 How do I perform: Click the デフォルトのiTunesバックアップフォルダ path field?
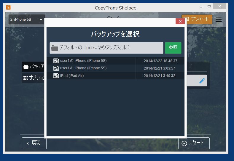(106, 48)
